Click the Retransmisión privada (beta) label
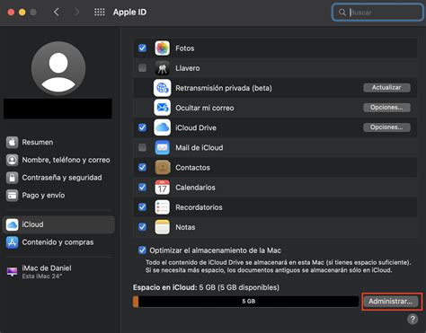The image size is (426, 333). click(224, 88)
